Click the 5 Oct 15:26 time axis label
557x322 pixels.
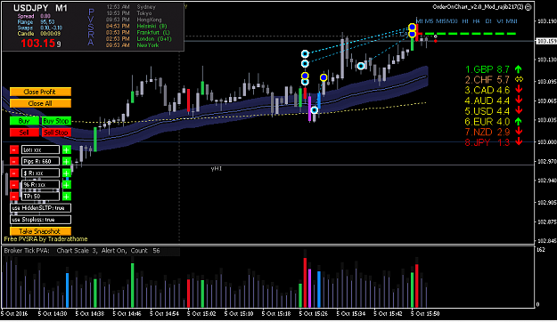[x=314, y=314]
